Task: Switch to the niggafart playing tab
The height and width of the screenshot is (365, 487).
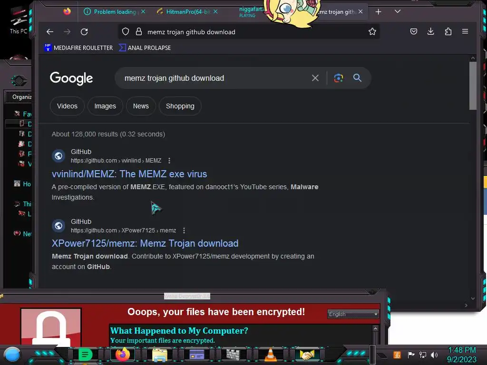Action: (250, 12)
